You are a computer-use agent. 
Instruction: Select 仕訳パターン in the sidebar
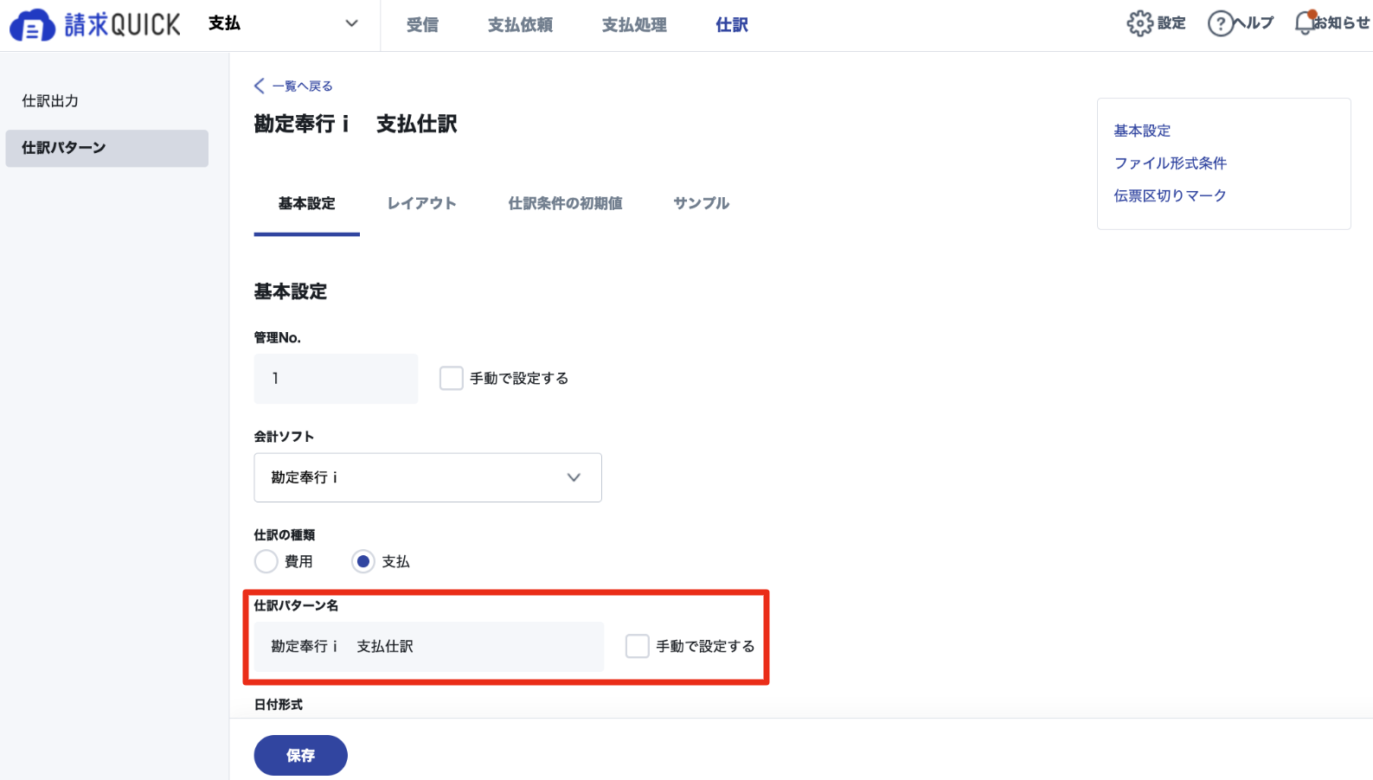106,148
